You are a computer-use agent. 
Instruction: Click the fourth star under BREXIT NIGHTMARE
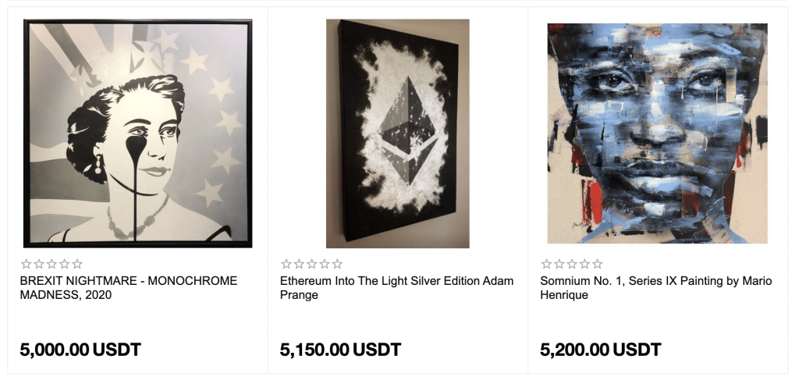(65, 265)
